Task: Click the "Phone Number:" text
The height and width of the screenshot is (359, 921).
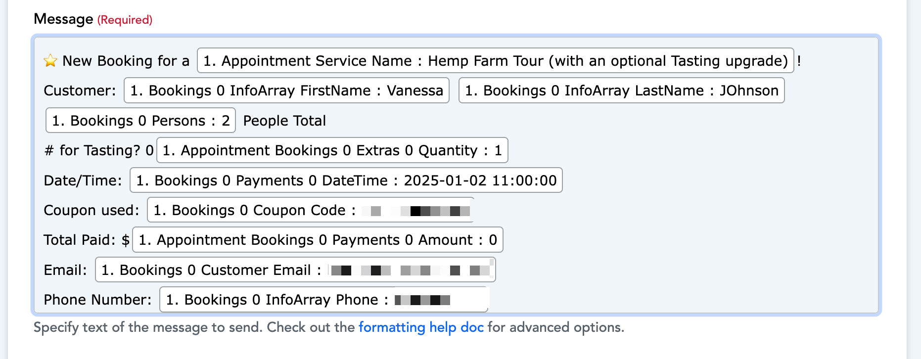Action: 97,300
